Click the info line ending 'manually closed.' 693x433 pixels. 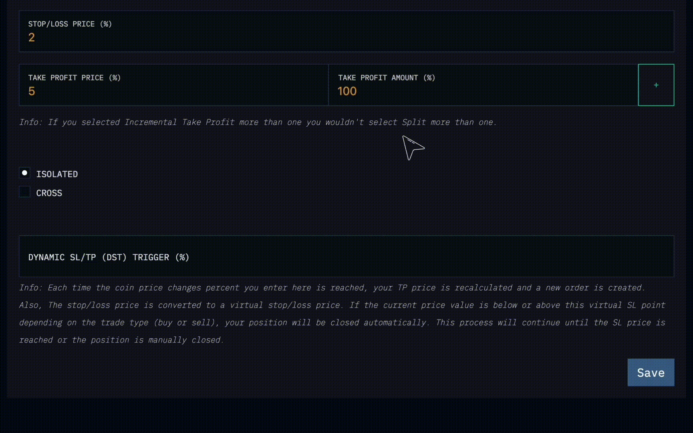tap(121, 340)
